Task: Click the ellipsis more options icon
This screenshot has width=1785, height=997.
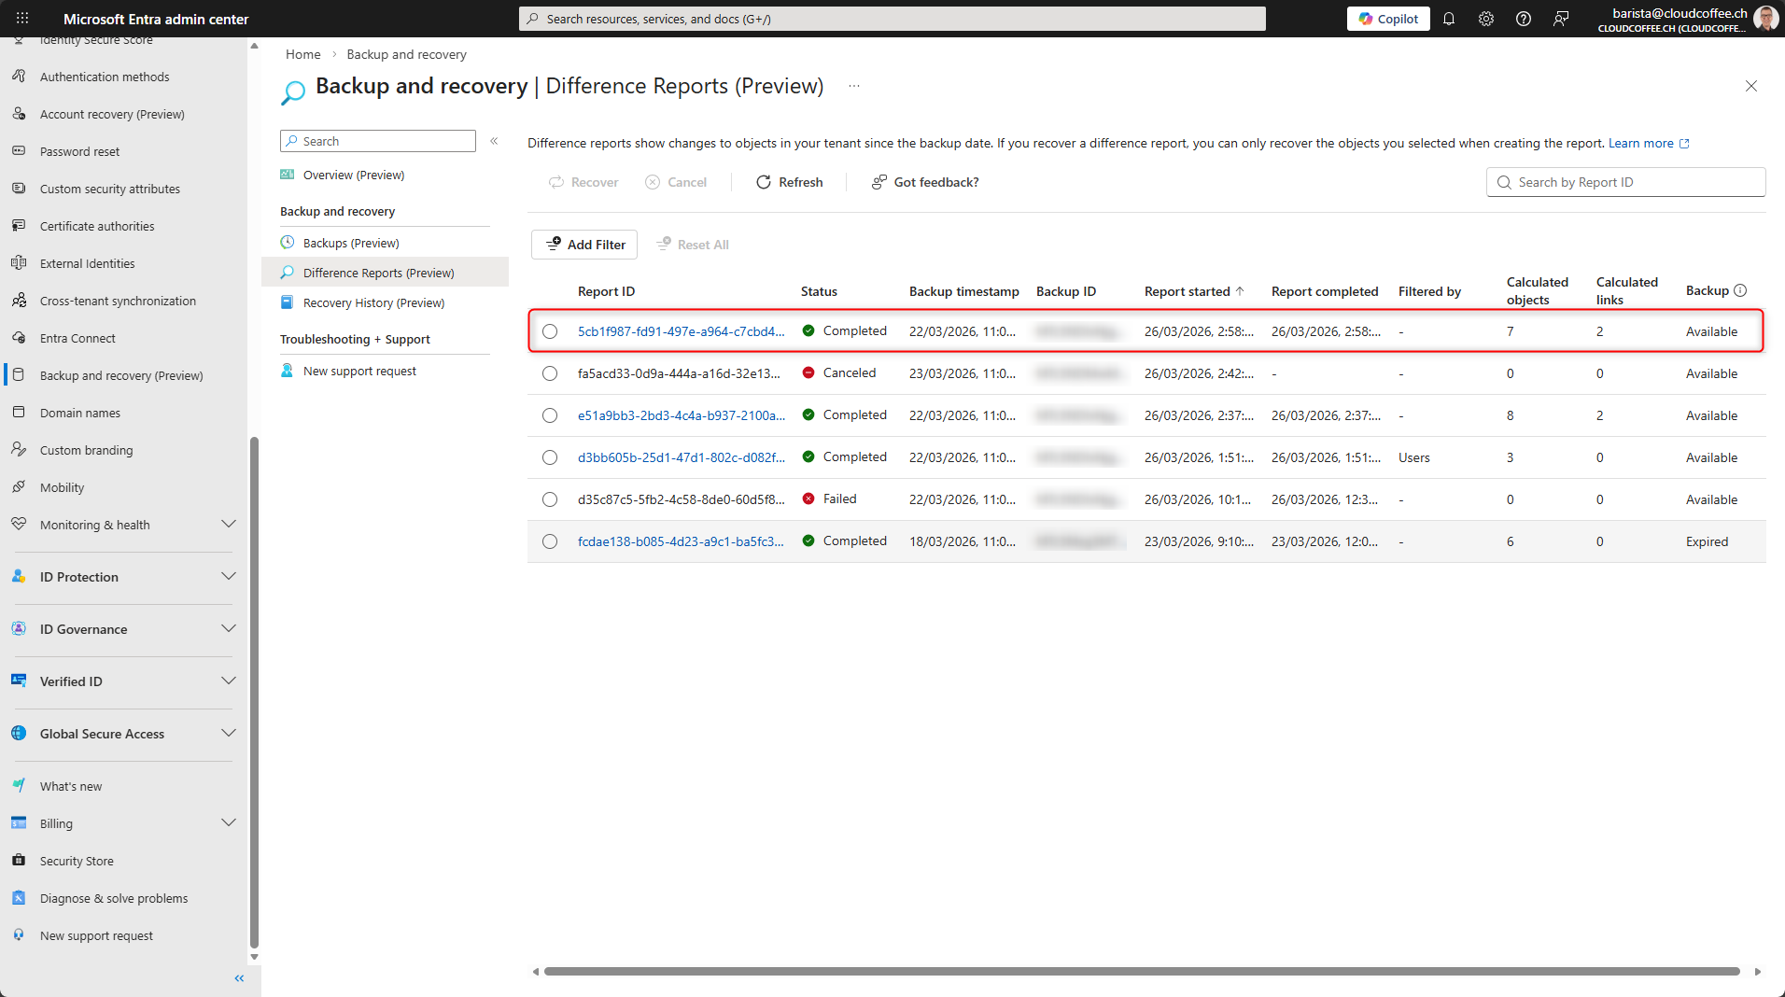Action: click(854, 86)
